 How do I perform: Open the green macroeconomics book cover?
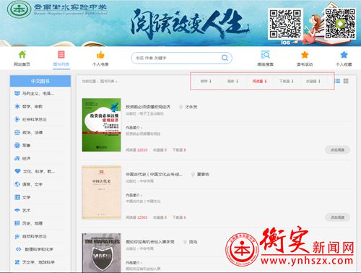pos(101,125)
